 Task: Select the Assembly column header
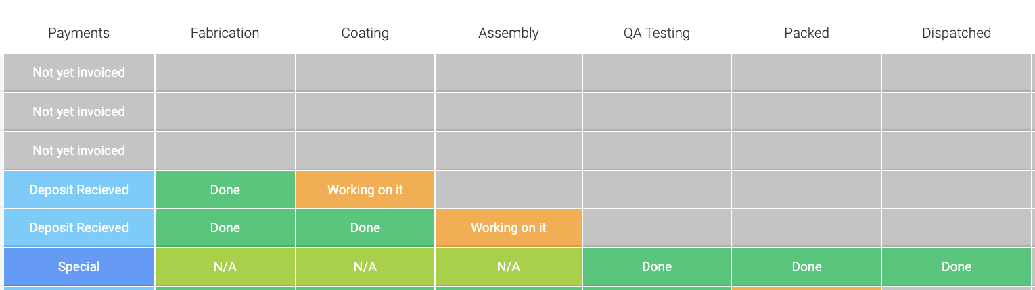point(508,33)
